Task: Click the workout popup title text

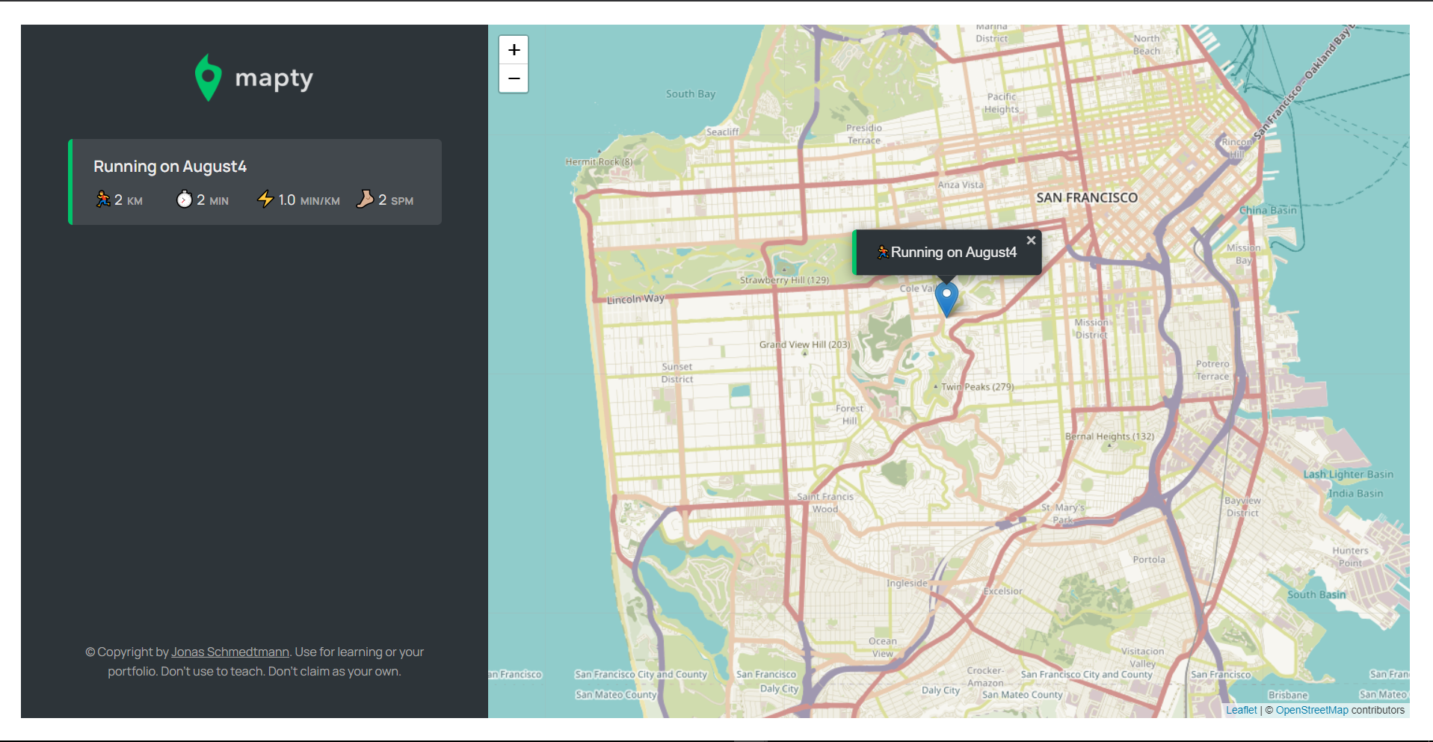Action: [955, 252]
